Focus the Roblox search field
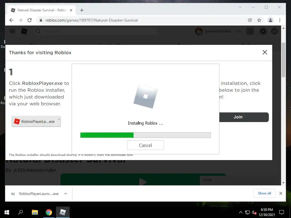Image resolution: width=291 pixels, height=218 pixels. coord(95,31)
